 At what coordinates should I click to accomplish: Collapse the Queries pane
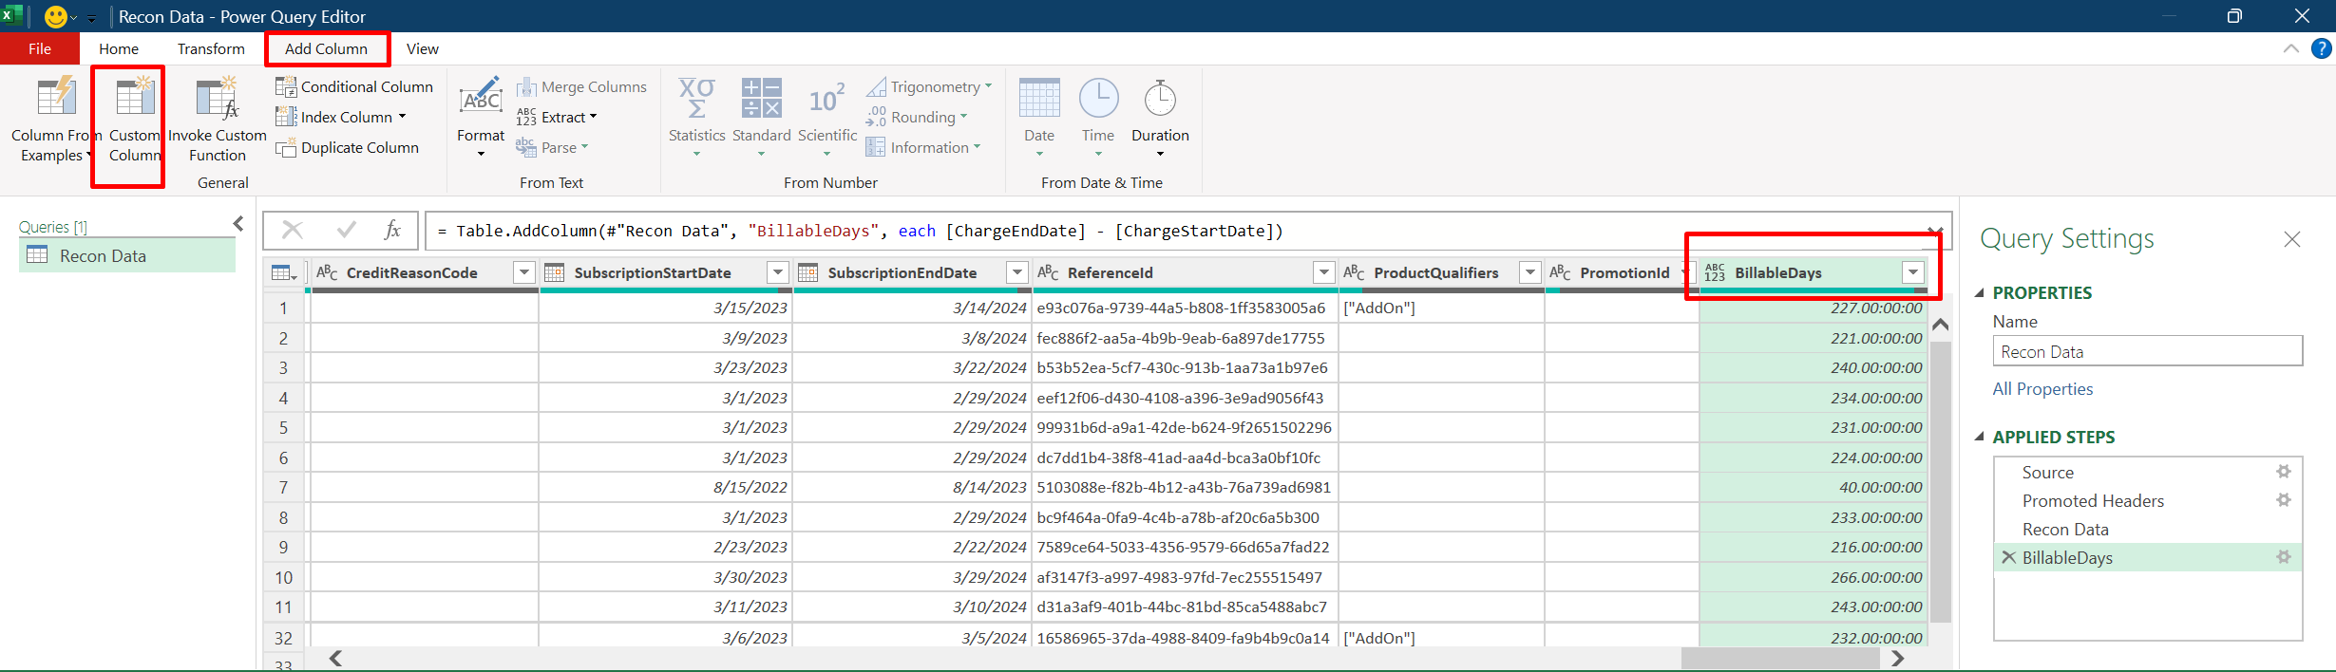[x=238, y=224]
